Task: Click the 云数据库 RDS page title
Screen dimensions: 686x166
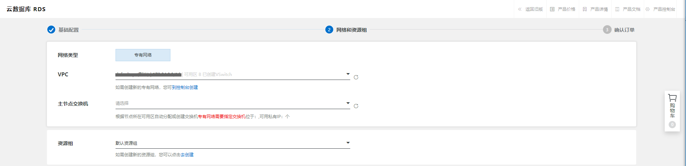Action: (x=26, y=9)
